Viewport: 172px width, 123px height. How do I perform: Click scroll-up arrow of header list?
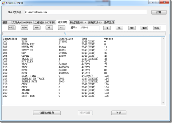tap(163, 39)
